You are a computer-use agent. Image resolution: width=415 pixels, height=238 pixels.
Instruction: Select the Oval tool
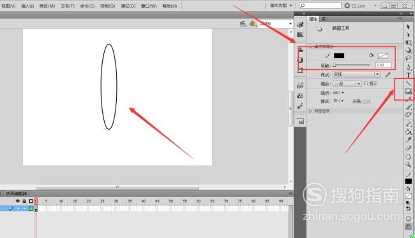tap(409, 91)
